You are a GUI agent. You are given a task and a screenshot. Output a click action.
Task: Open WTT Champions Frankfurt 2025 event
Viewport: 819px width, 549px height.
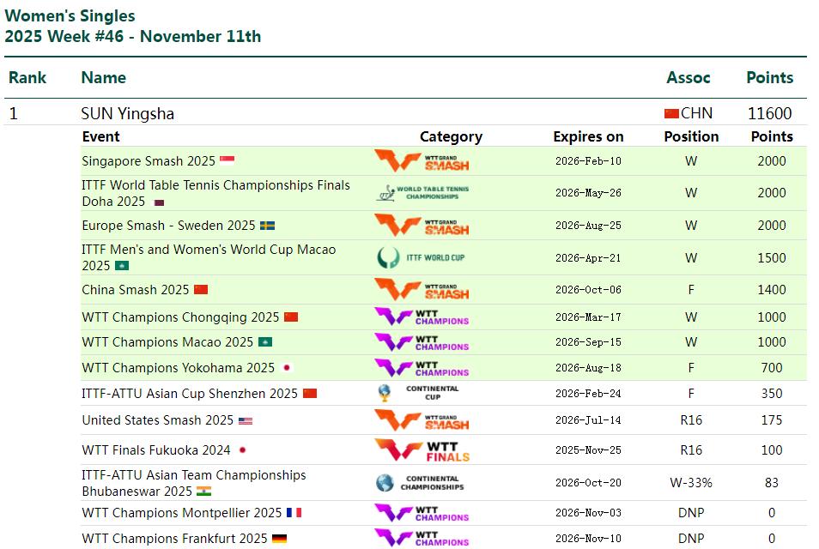click(x=174, y=539)
